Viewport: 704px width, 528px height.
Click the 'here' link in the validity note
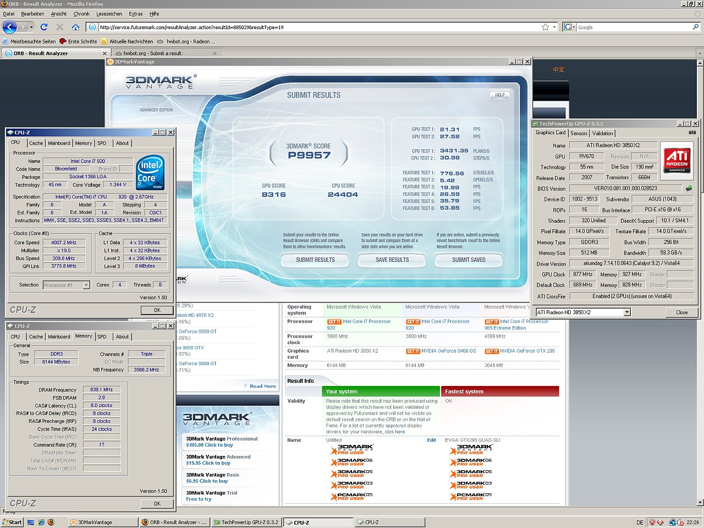(400, 432)
